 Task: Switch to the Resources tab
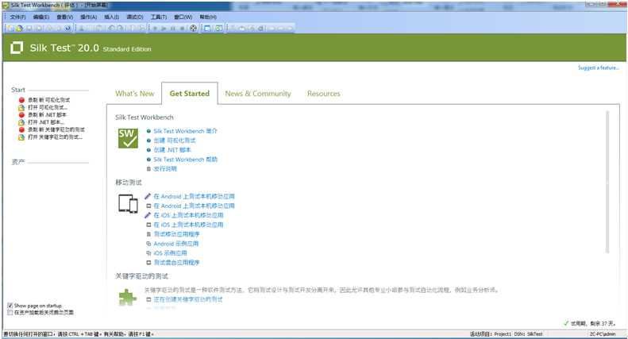324,94
